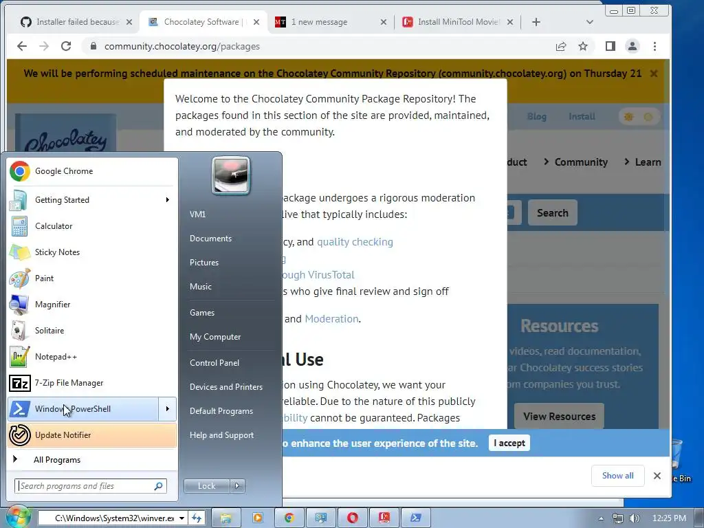
Task: Open Sticky Notes from Start menu
Action: [92, 252]
